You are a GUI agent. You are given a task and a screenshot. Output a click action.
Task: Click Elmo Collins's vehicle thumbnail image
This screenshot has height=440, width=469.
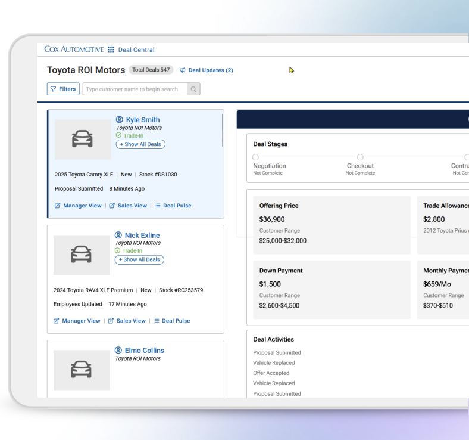coord(82,370)
